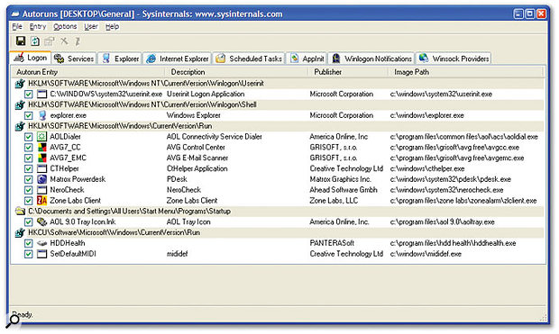The width and height of the screenshot is (559, 334).
Task: Toggle the HDDHealth checkbox
Action: coord(29,244)
